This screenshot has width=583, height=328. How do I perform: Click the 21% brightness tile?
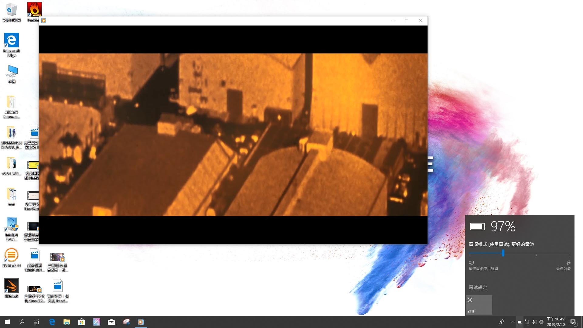click(x=479, y=305)
